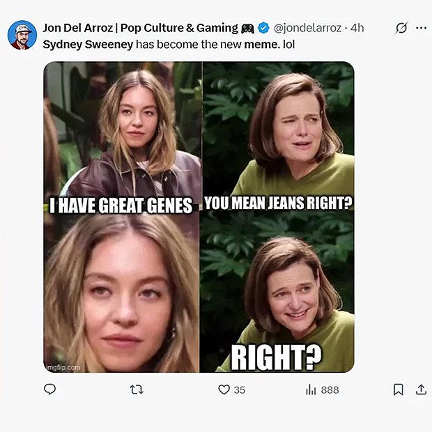432x432 pixels.
Task: Open Jon Del Arroz's profile avatar
Action: pos(22,36)
